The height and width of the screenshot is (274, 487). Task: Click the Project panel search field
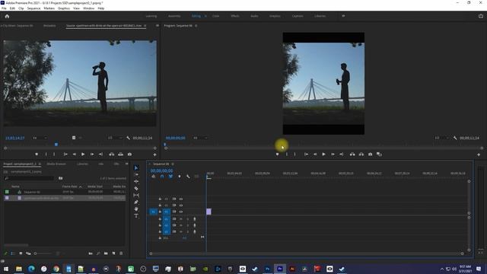pyautogui.click(x=29, y=178)
